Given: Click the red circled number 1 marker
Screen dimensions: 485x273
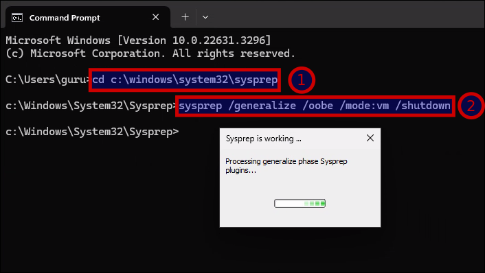Looking at the screenshot, I should [302, 80].
